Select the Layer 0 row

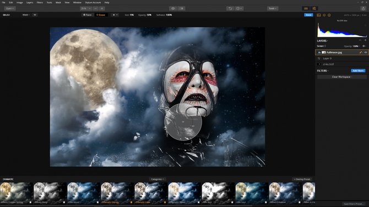341,58
